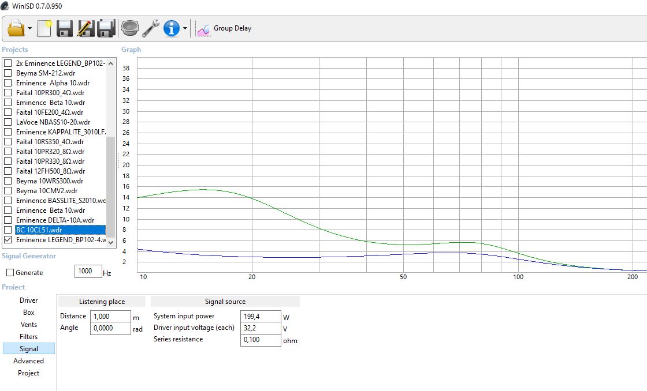647x391 pixels.
Task: Uncheck the Eminence LEGEND_BP102-4 project
Action: tap(8, 239)
